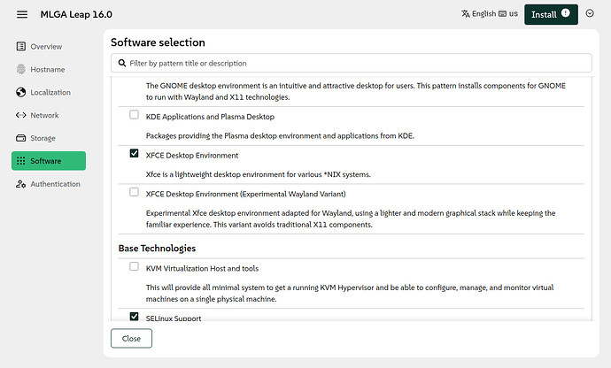Click the search magnifier icon
This screenshot has height=368, width=611.
coord(122,63)
